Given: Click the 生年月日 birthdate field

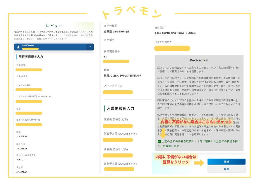Looking at the screenshot, I should pos(29,125).
